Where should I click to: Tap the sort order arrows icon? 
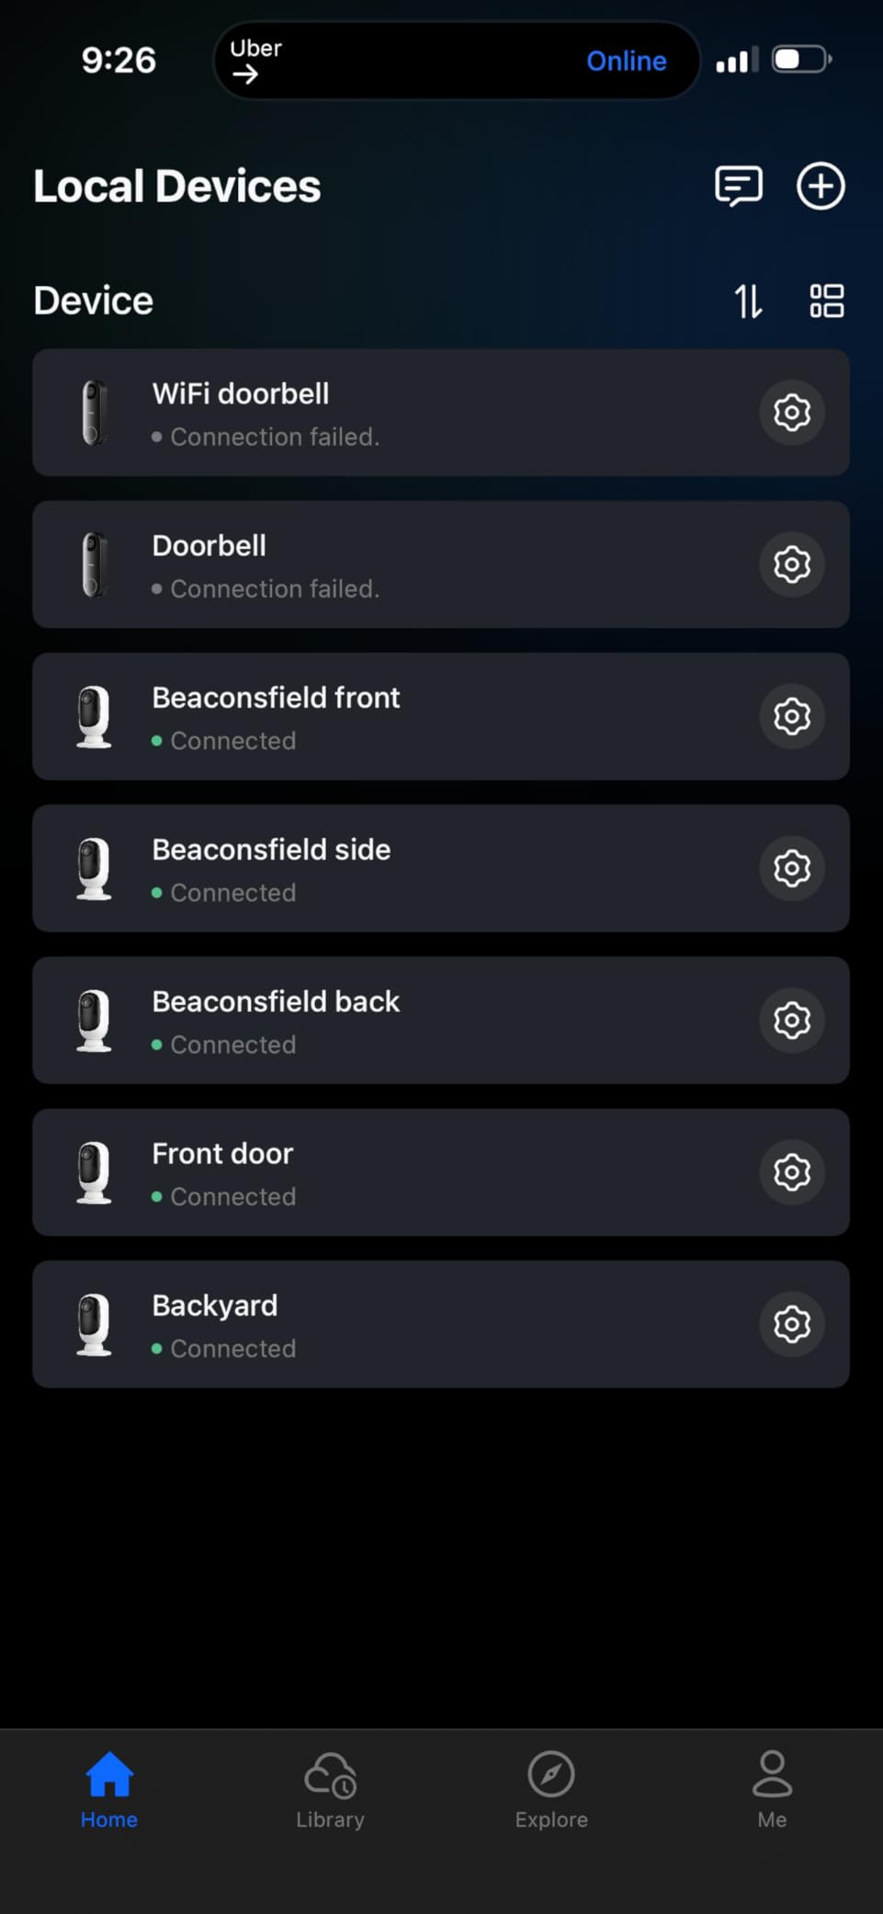tap(748, 301)
